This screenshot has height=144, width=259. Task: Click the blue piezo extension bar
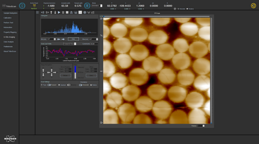75,69
